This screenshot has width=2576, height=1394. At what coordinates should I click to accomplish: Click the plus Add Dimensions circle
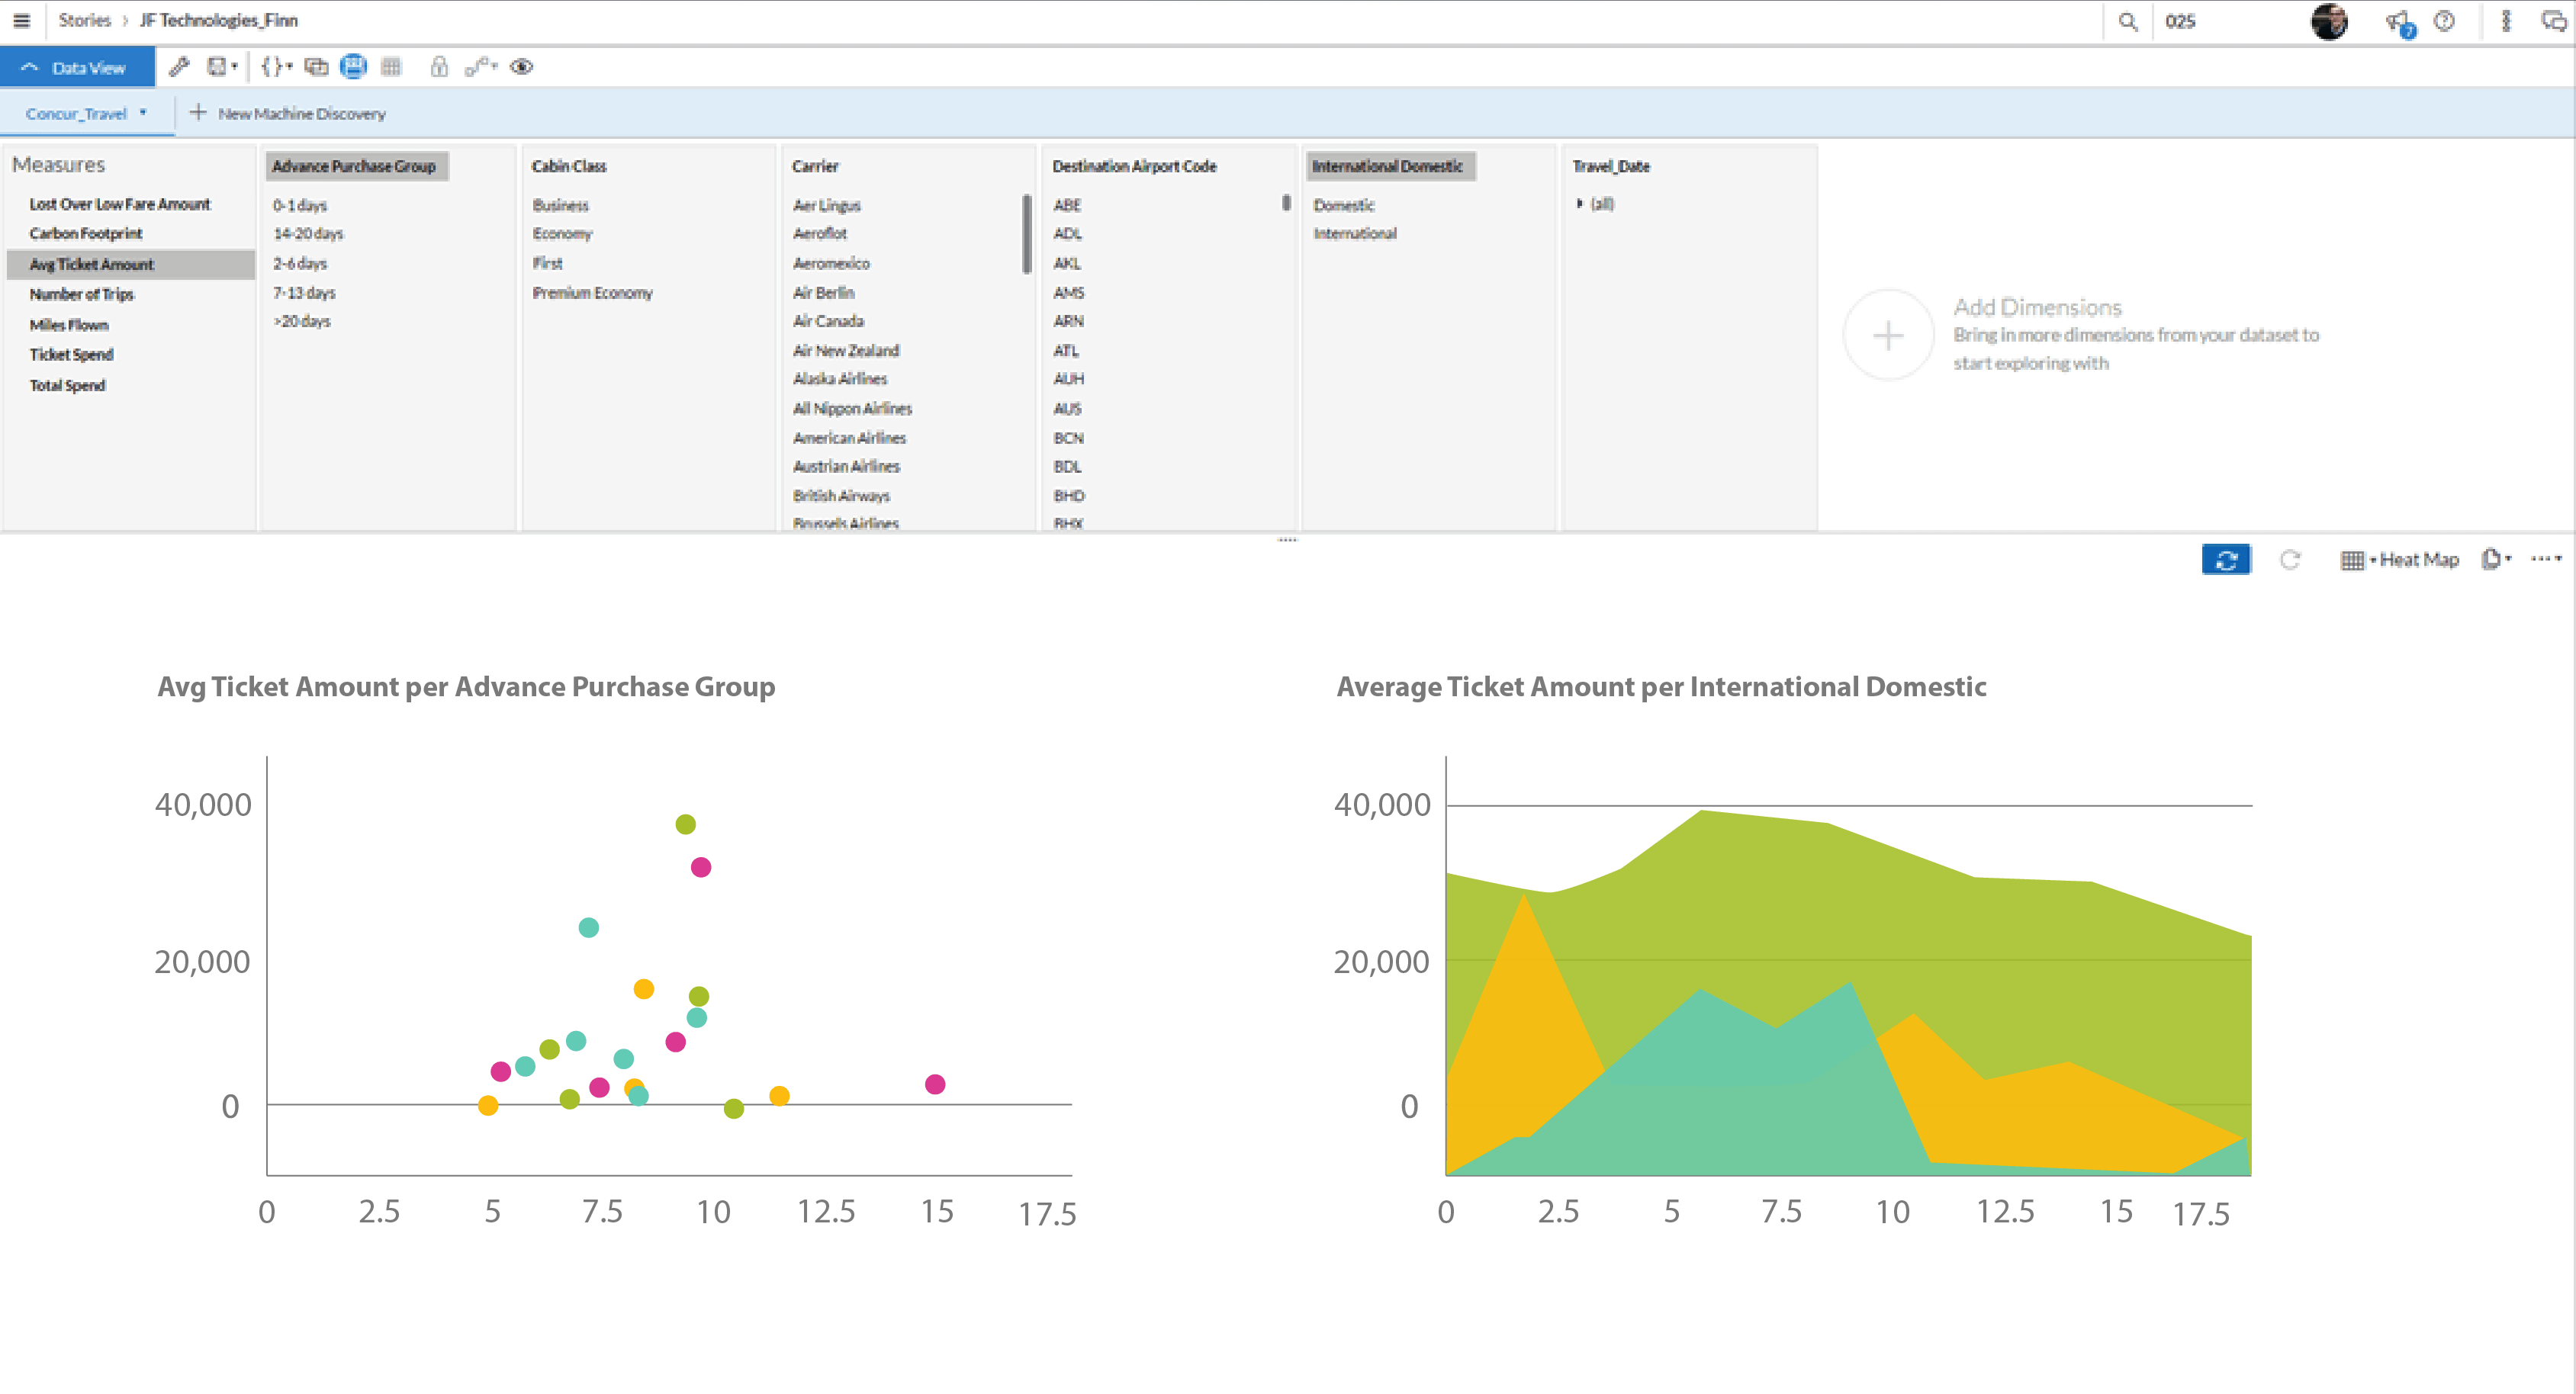[1887, 335]
